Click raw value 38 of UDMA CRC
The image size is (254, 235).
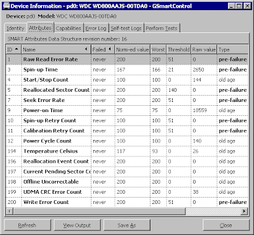(x=196, y=192)
